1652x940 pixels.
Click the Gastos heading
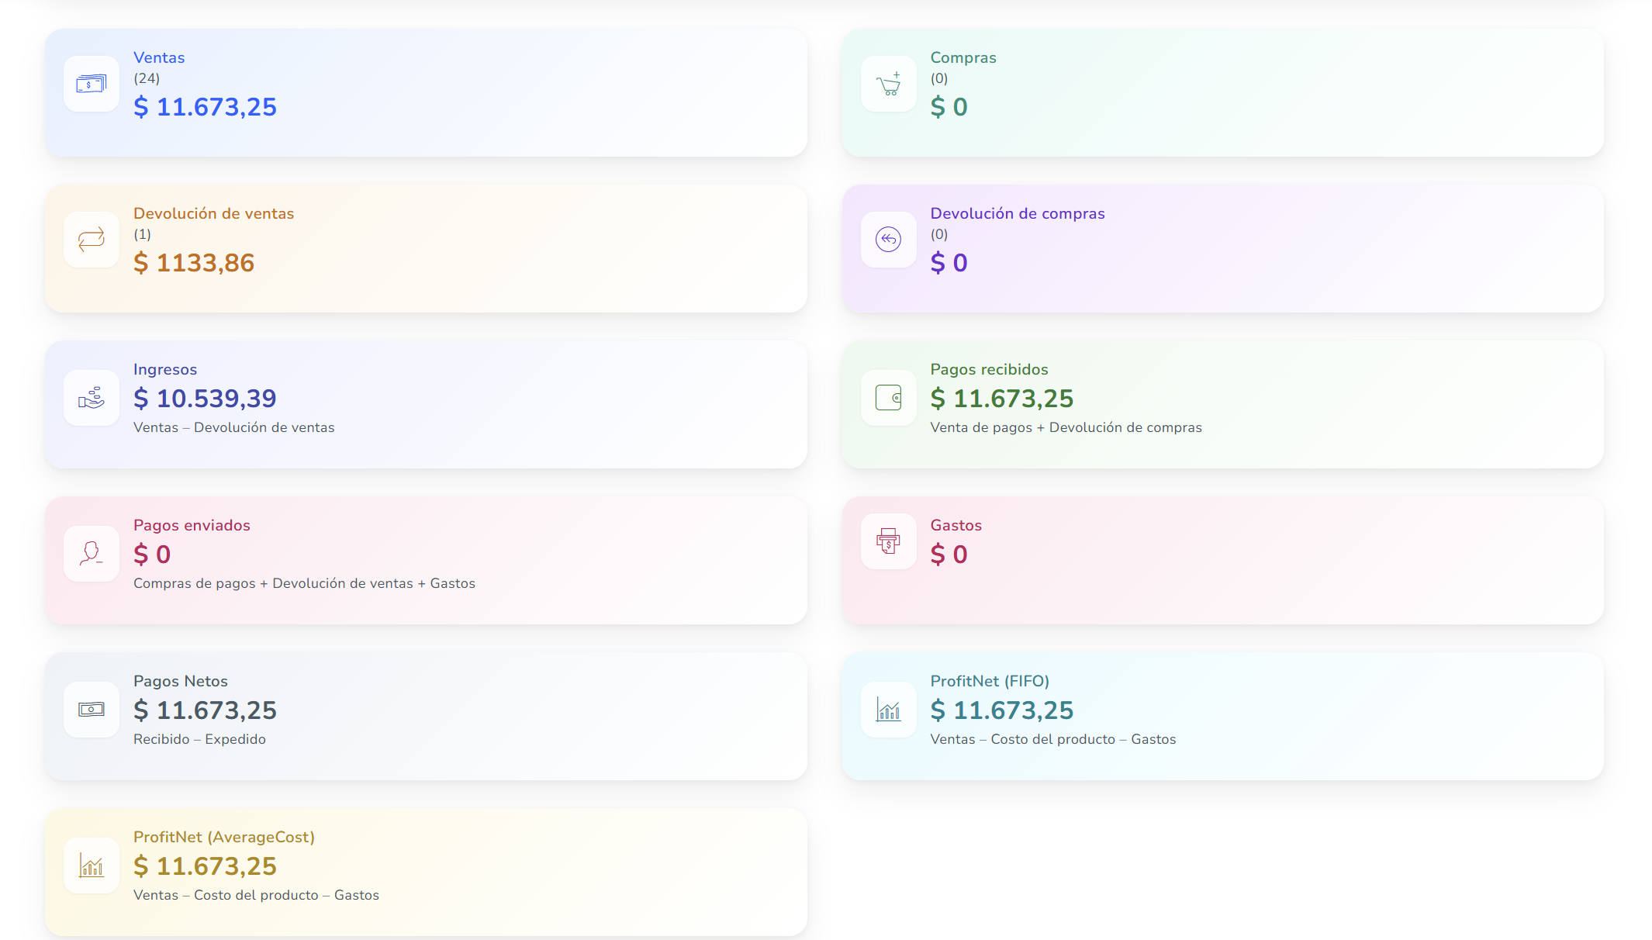956,525
